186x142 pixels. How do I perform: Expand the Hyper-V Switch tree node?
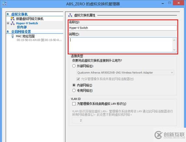point(8,23)
